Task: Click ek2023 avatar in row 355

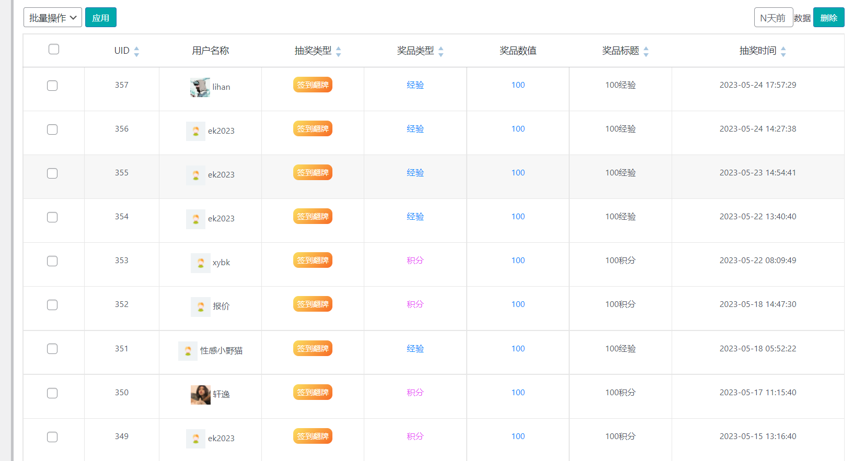Action: (x=195, y=175)
